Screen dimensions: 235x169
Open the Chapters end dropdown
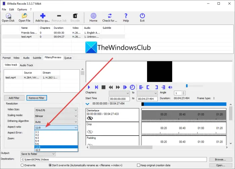147,93
